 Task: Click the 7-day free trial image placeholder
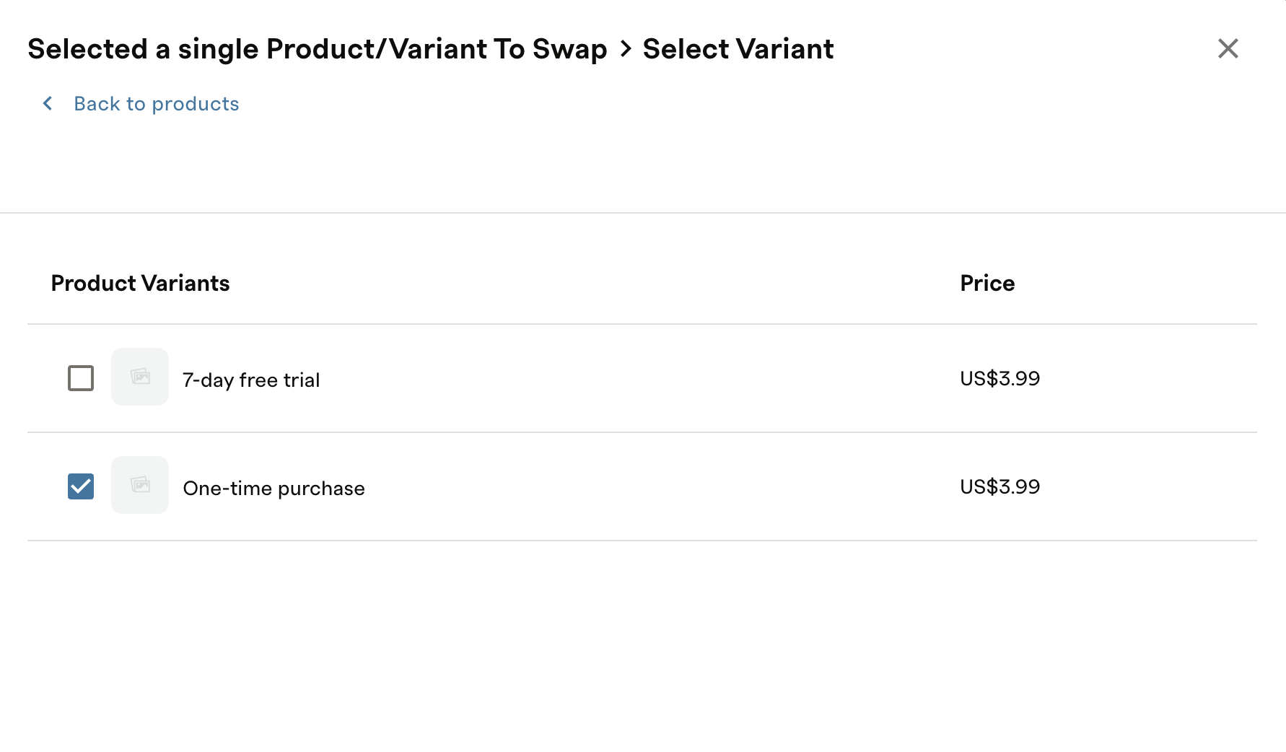(140, 377)
